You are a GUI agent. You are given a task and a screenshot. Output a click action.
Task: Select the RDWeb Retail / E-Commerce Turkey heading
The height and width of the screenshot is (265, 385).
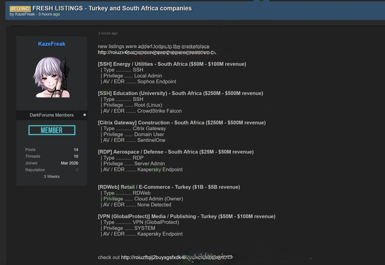coord(169,187)
